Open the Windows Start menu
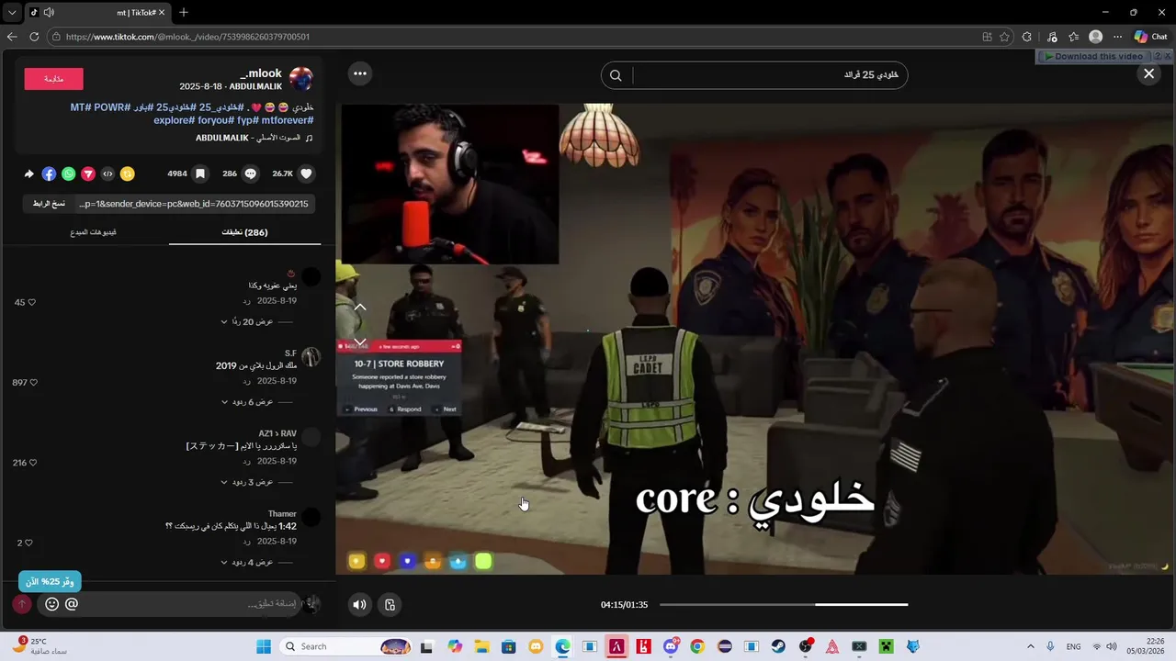Image resolution: width=1176 pixels, height=661 pixels. click(x=264, y=646)
